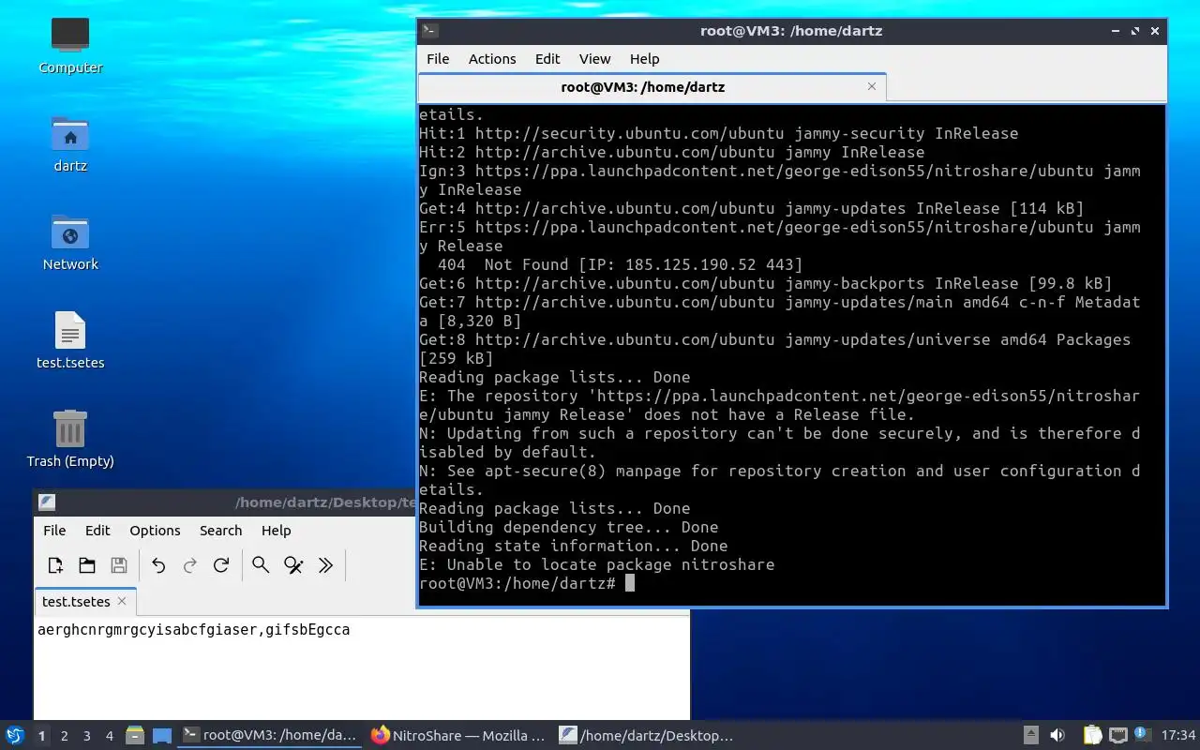Click the 'E: Unable to locate package nitroshare' line
Screen dimensions: 1200x750
pos(596,564)
